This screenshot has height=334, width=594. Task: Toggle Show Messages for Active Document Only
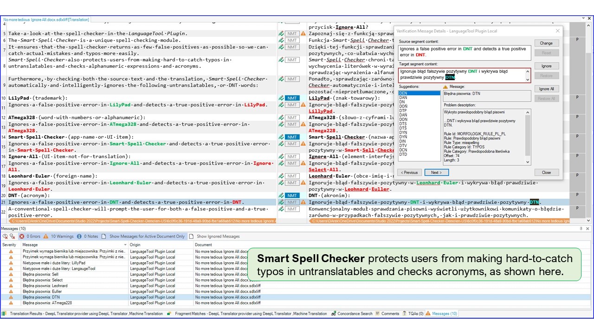[143, 236]
